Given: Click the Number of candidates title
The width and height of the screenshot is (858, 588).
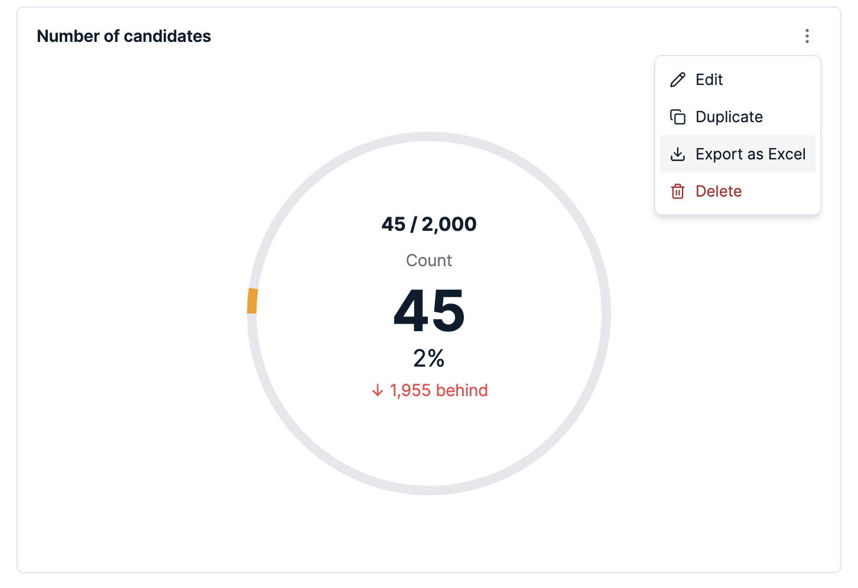Looking at the screenshot, I should [x=123, y=36].
